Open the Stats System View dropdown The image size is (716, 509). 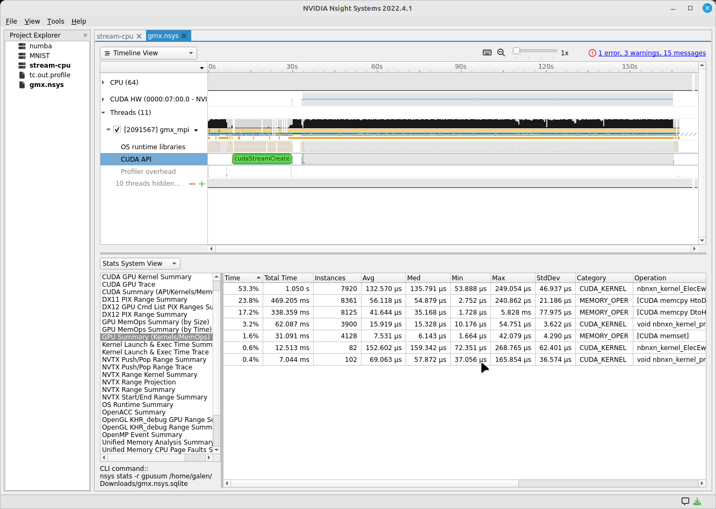(140, 264)
